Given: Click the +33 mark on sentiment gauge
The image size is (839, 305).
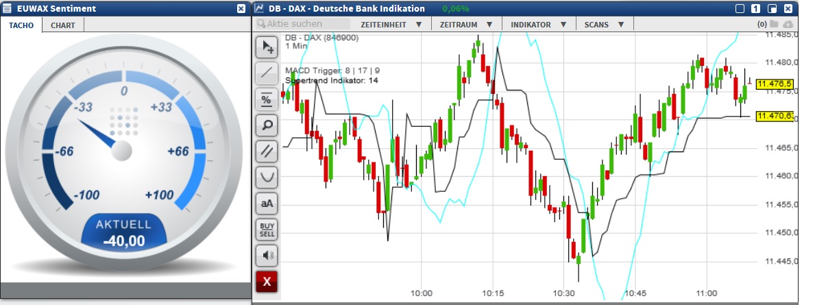Looking at the screenshot, I should (161, 107).
